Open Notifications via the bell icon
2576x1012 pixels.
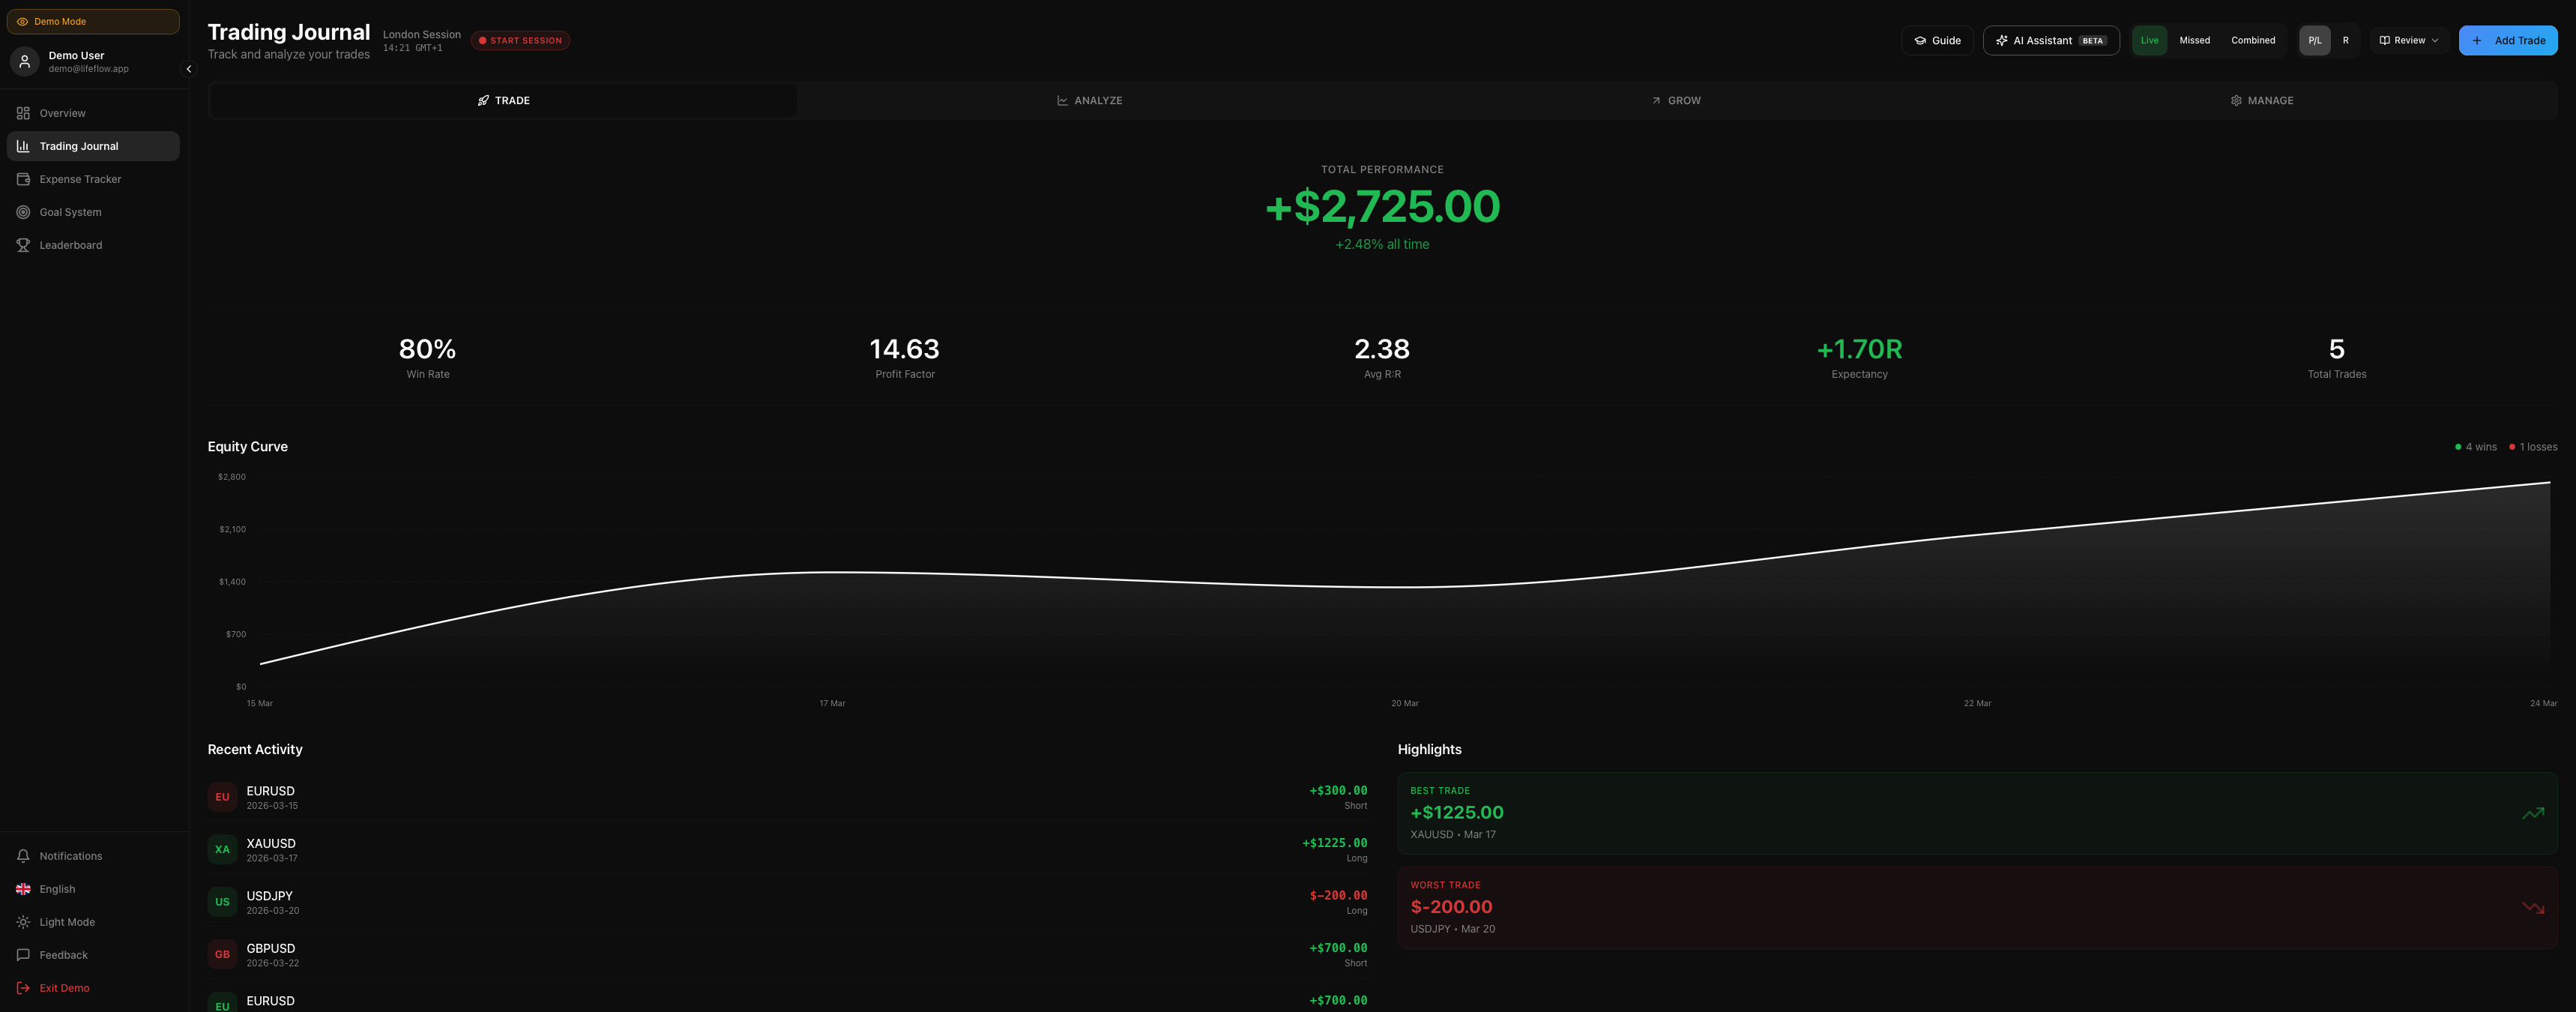(23, 856)
